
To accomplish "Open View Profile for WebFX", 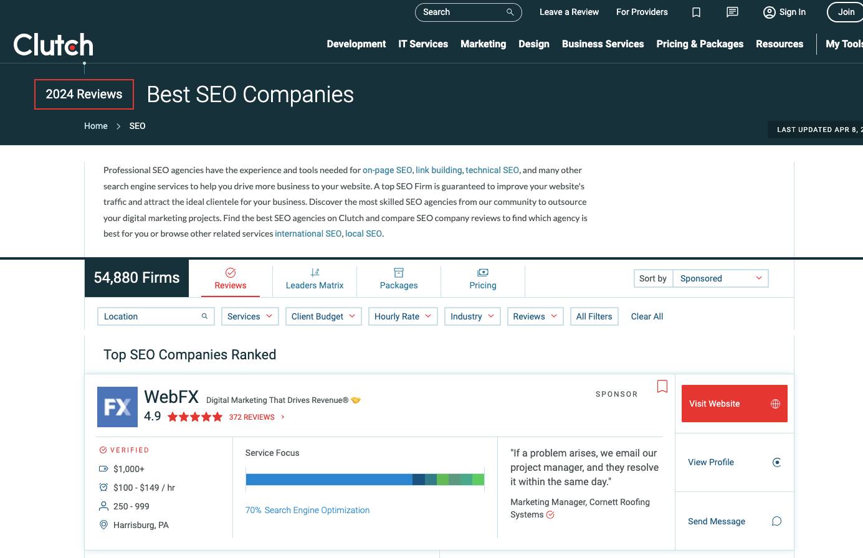I will point(735,462).
